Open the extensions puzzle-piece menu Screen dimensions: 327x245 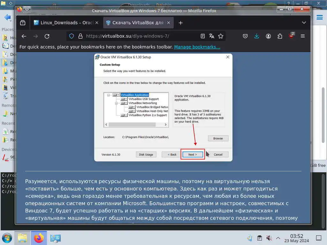click(280, 36)
